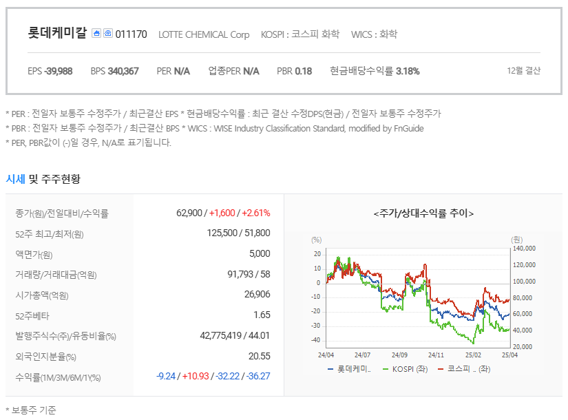The height and width of the screenshot is (420, 568).
Task: Click the 주가/상대수익률 추이 chart title
Action: click(423, 213)
